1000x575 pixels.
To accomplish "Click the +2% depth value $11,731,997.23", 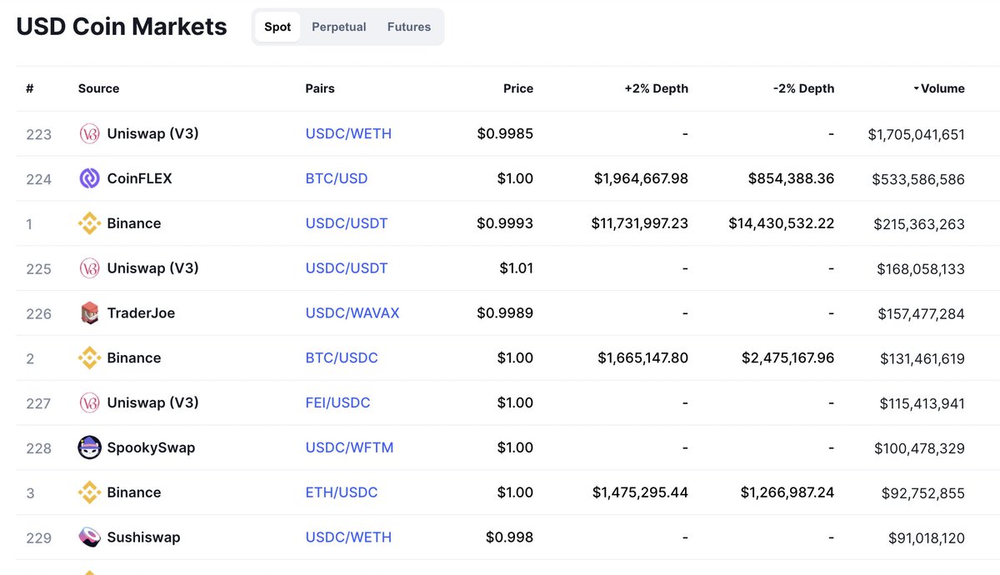I will pyautogui.click(x=640, y=223).
